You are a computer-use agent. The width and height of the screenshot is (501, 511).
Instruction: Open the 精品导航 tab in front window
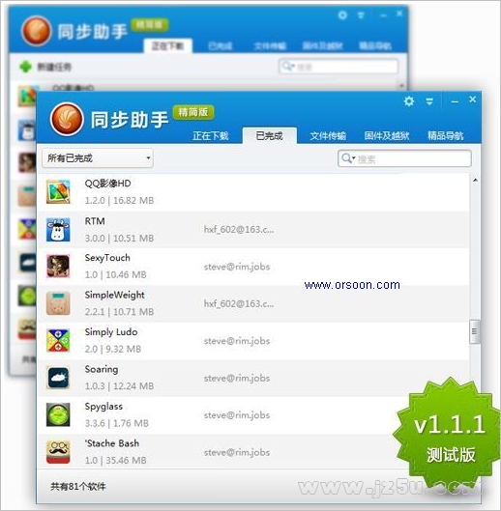(x=446, y=135)
